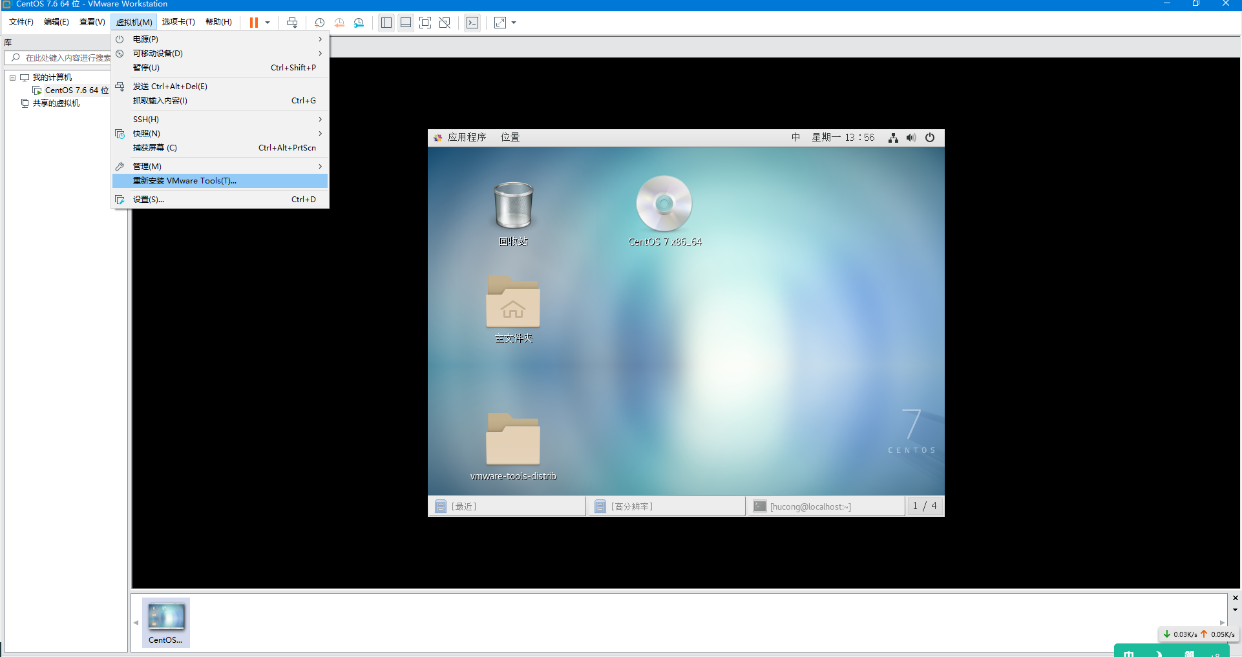Click the stretch guest display icon
The height and width of the screenshot is (657, 1242).
click(500, 23)
